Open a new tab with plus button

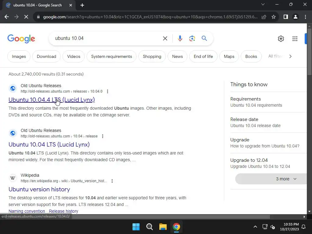coord(82,5)
